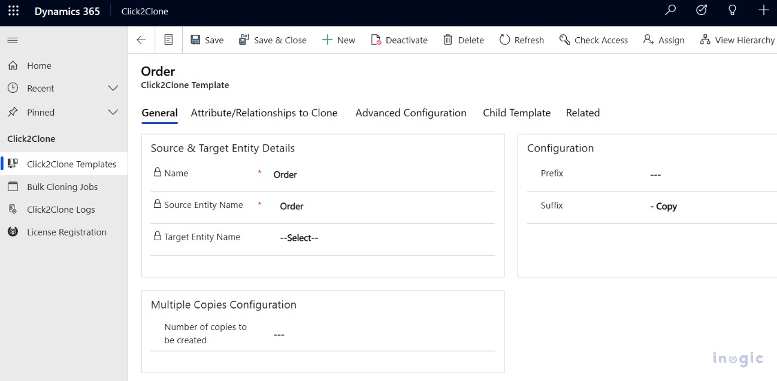Open the Child Template tab
The height and width of the screenshot is (381, 777).
pos(516,113)
